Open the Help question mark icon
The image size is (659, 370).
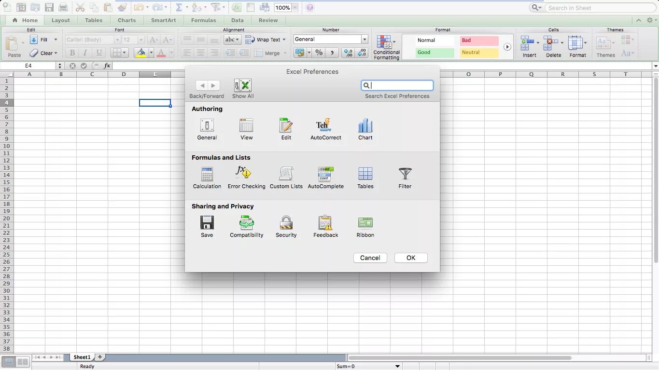tap(310, 7)
